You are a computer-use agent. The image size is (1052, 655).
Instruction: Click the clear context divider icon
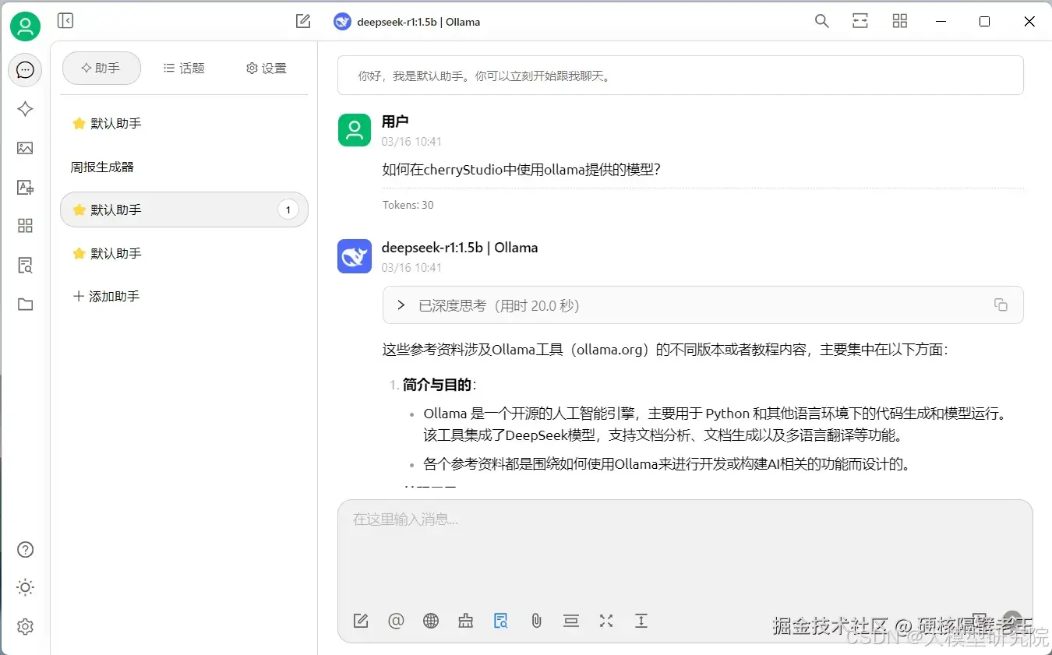[571, 621]
